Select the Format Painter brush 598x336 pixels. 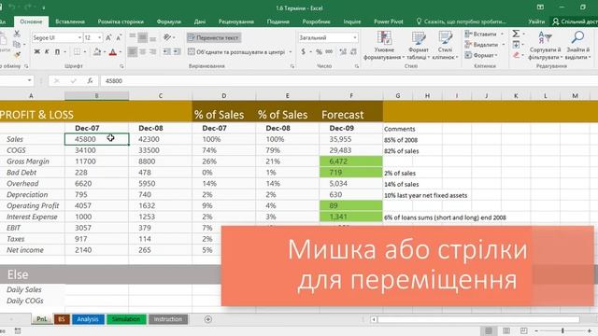coord(17,55)
